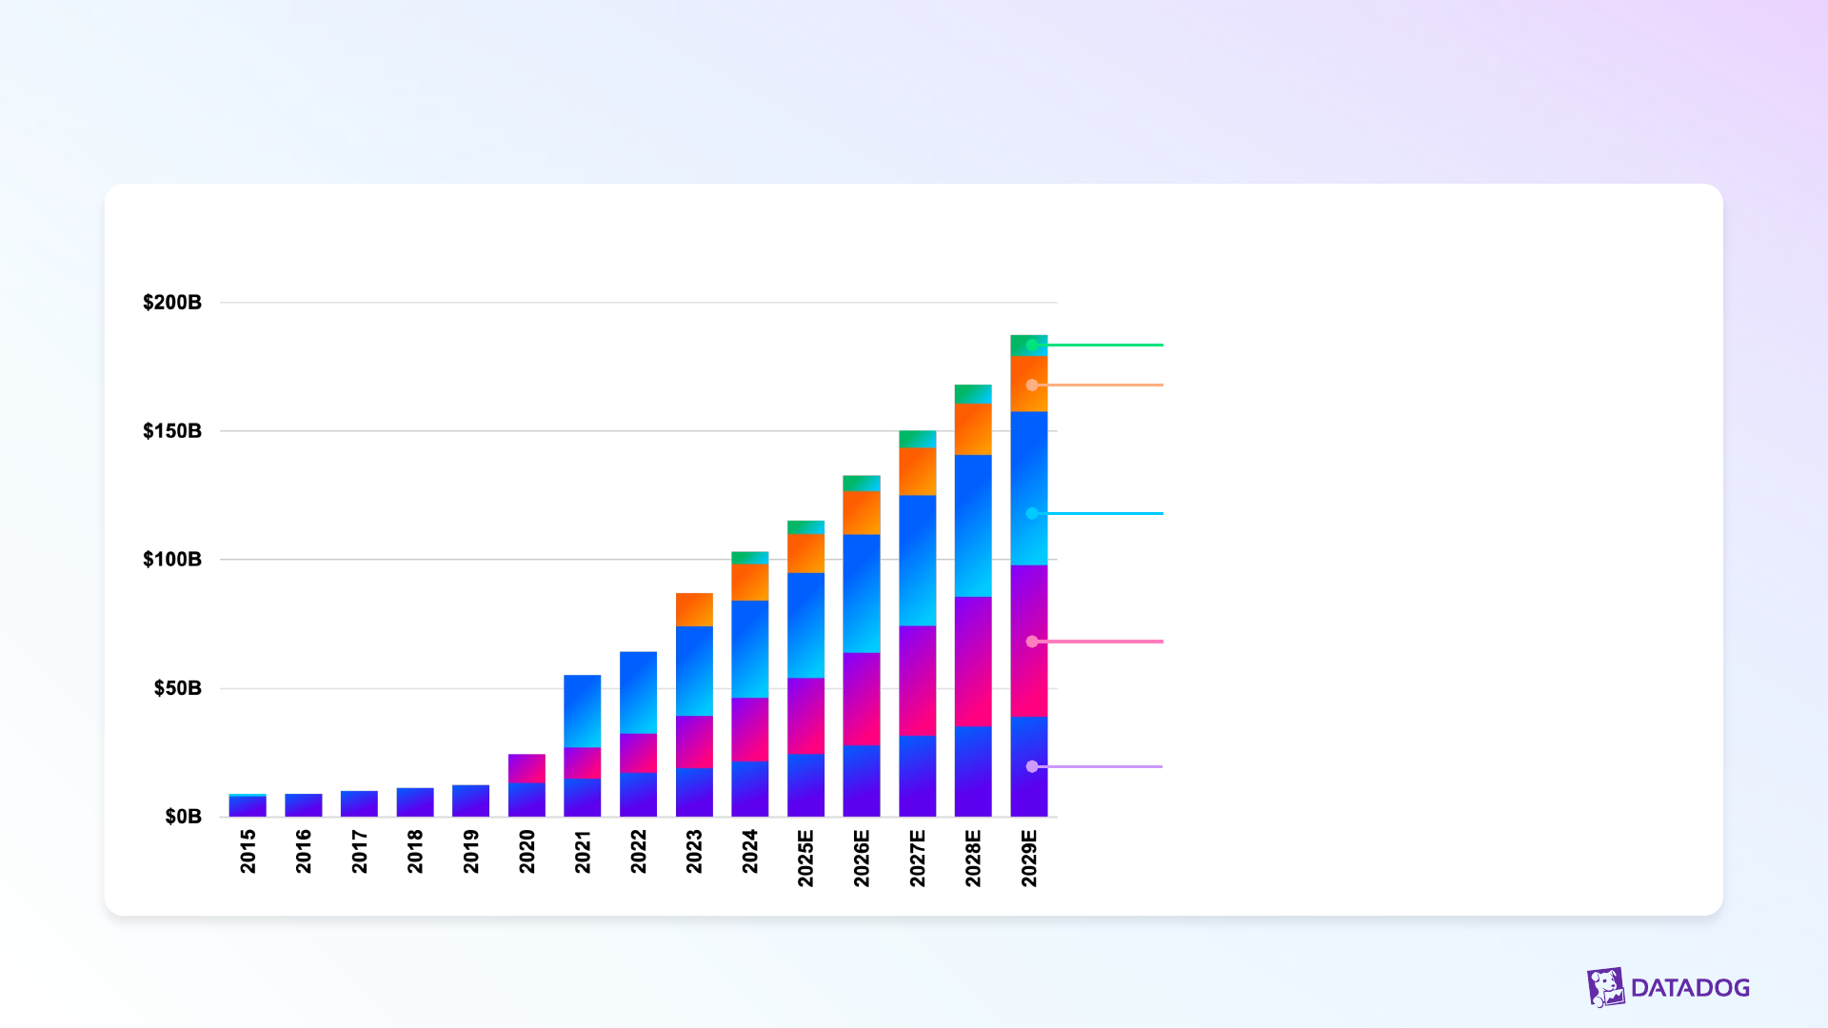Click the $50B y-axis label
This screenshot has height=1028, width=1828.
[x=178, y=688]
